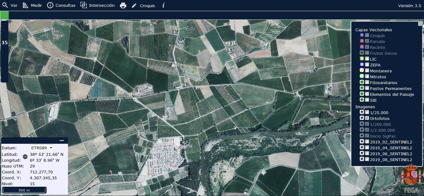Click the FEGA coat of arms logo
This screenshot has height=196, width=424.
click(410, 177)
